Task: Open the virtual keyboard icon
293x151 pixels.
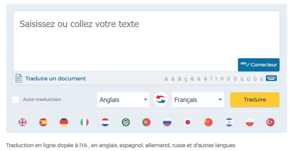Action: pyautogui.click(x=271, y=78)
